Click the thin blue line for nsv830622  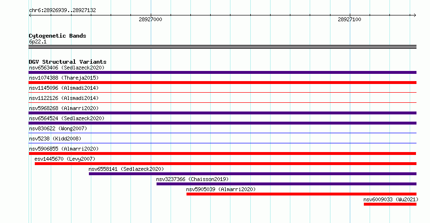coord(222,133)
